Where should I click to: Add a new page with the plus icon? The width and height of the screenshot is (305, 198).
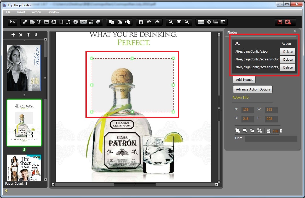[x=13, y=35]
